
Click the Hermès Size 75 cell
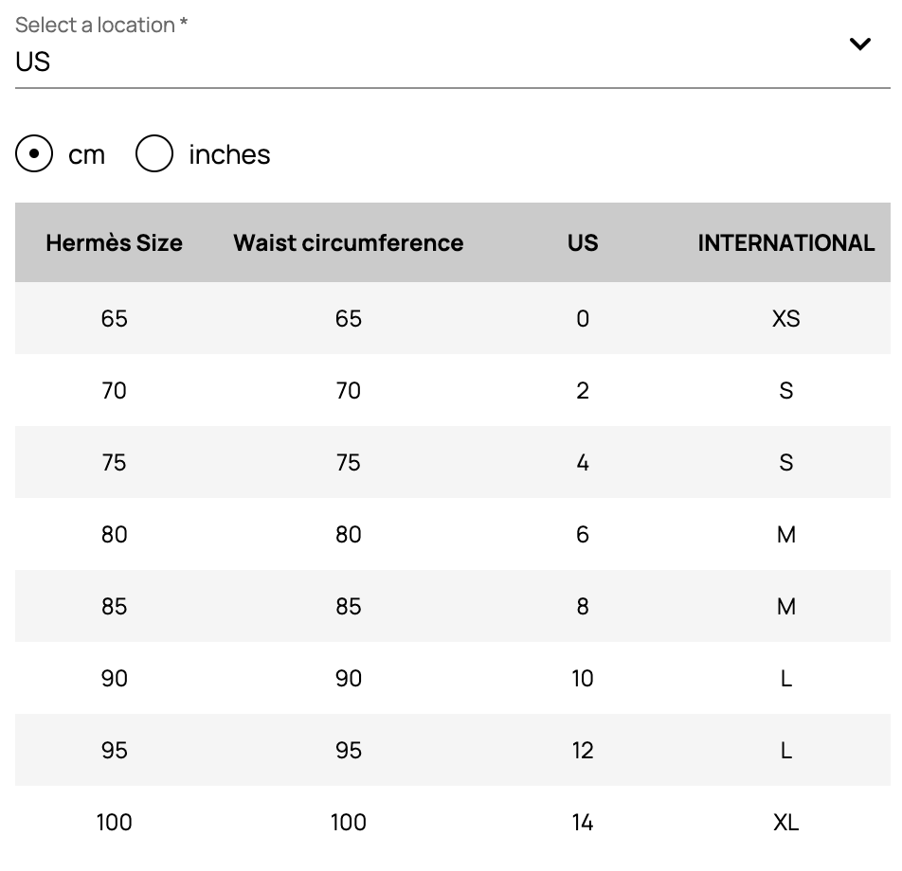pyautogui.click(x=114, y=462)
